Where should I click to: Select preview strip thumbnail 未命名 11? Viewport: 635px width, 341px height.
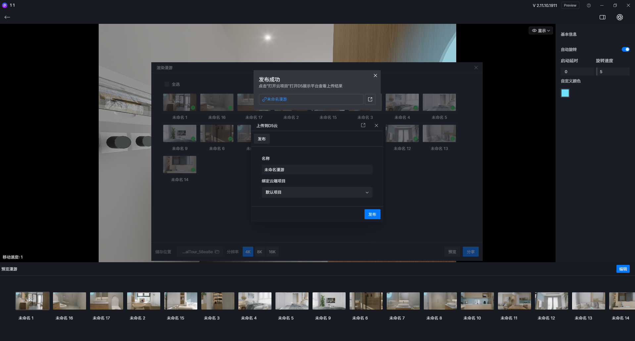coord(514,301)
